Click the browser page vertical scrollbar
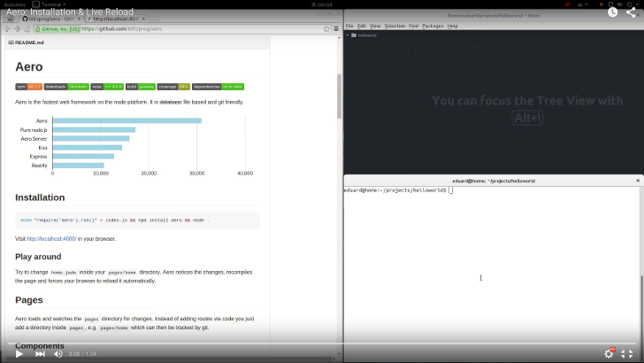644x363 pixels. coord(340,97)
